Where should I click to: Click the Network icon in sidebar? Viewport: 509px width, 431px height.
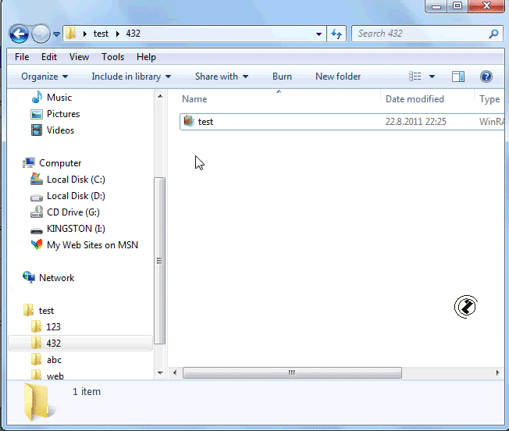point(56,278)
